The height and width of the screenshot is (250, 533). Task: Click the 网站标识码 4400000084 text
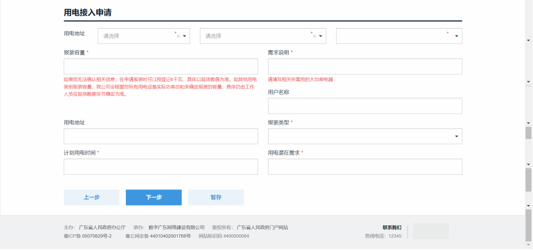coord(224,236)
